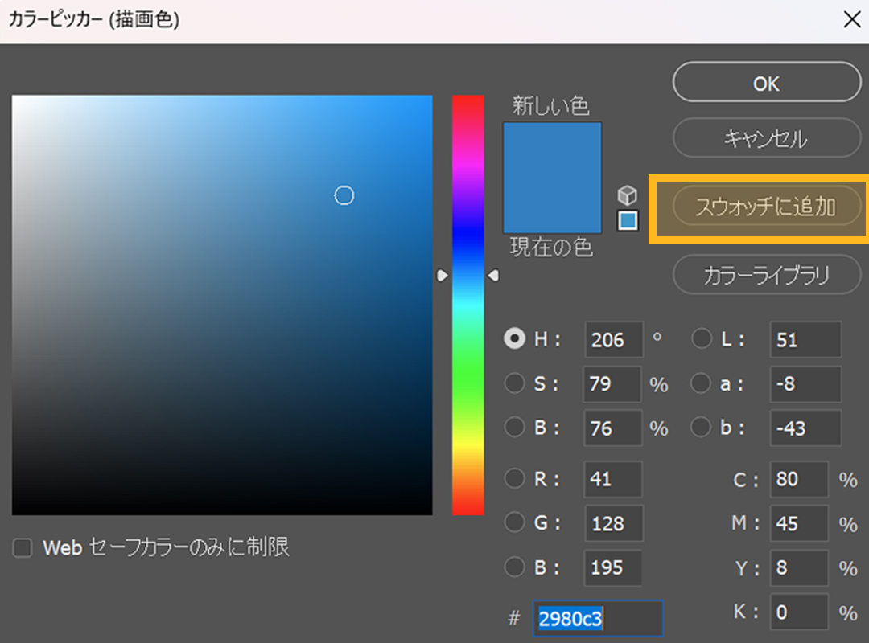Click the C percentage field showing 80

point(797,479)
